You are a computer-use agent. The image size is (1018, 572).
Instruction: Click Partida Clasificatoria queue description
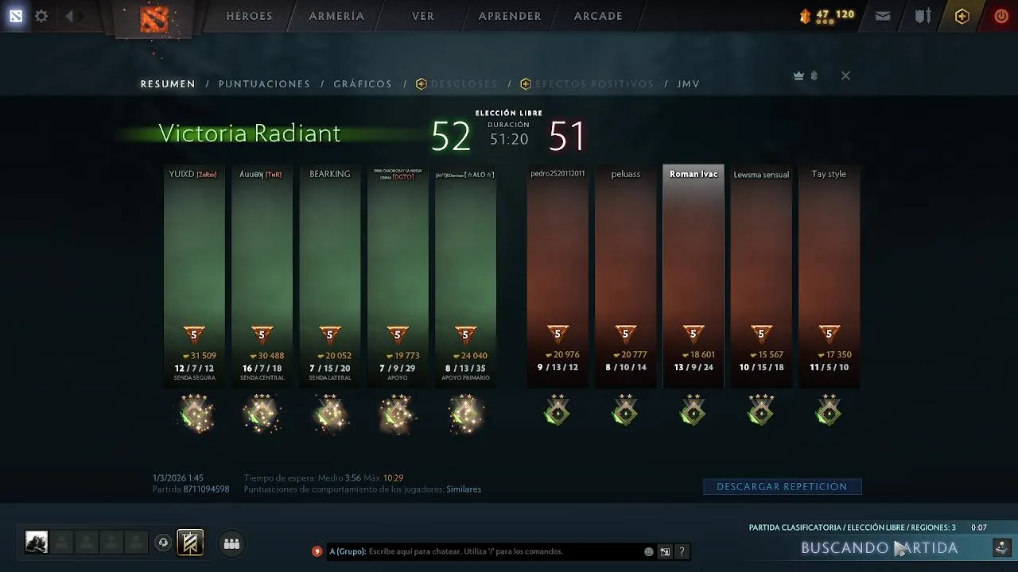click(853, 528)
